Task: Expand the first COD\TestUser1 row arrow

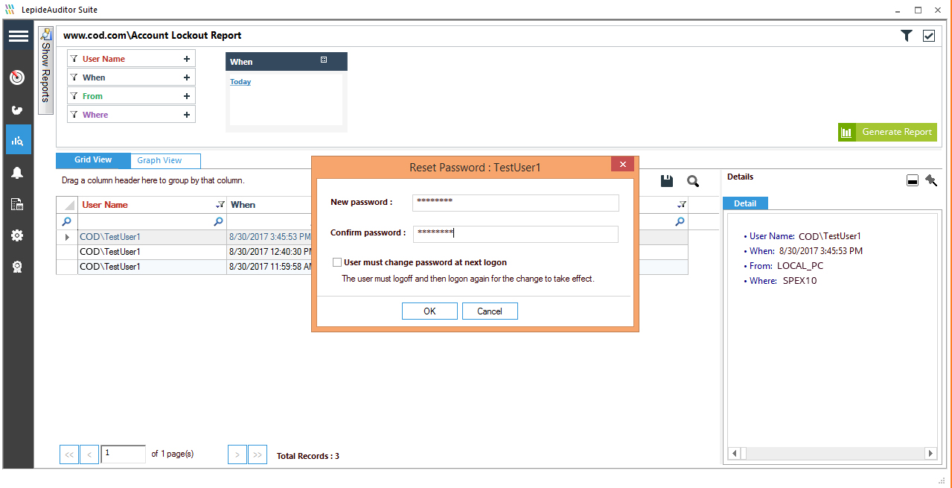Action: [67, 237]
